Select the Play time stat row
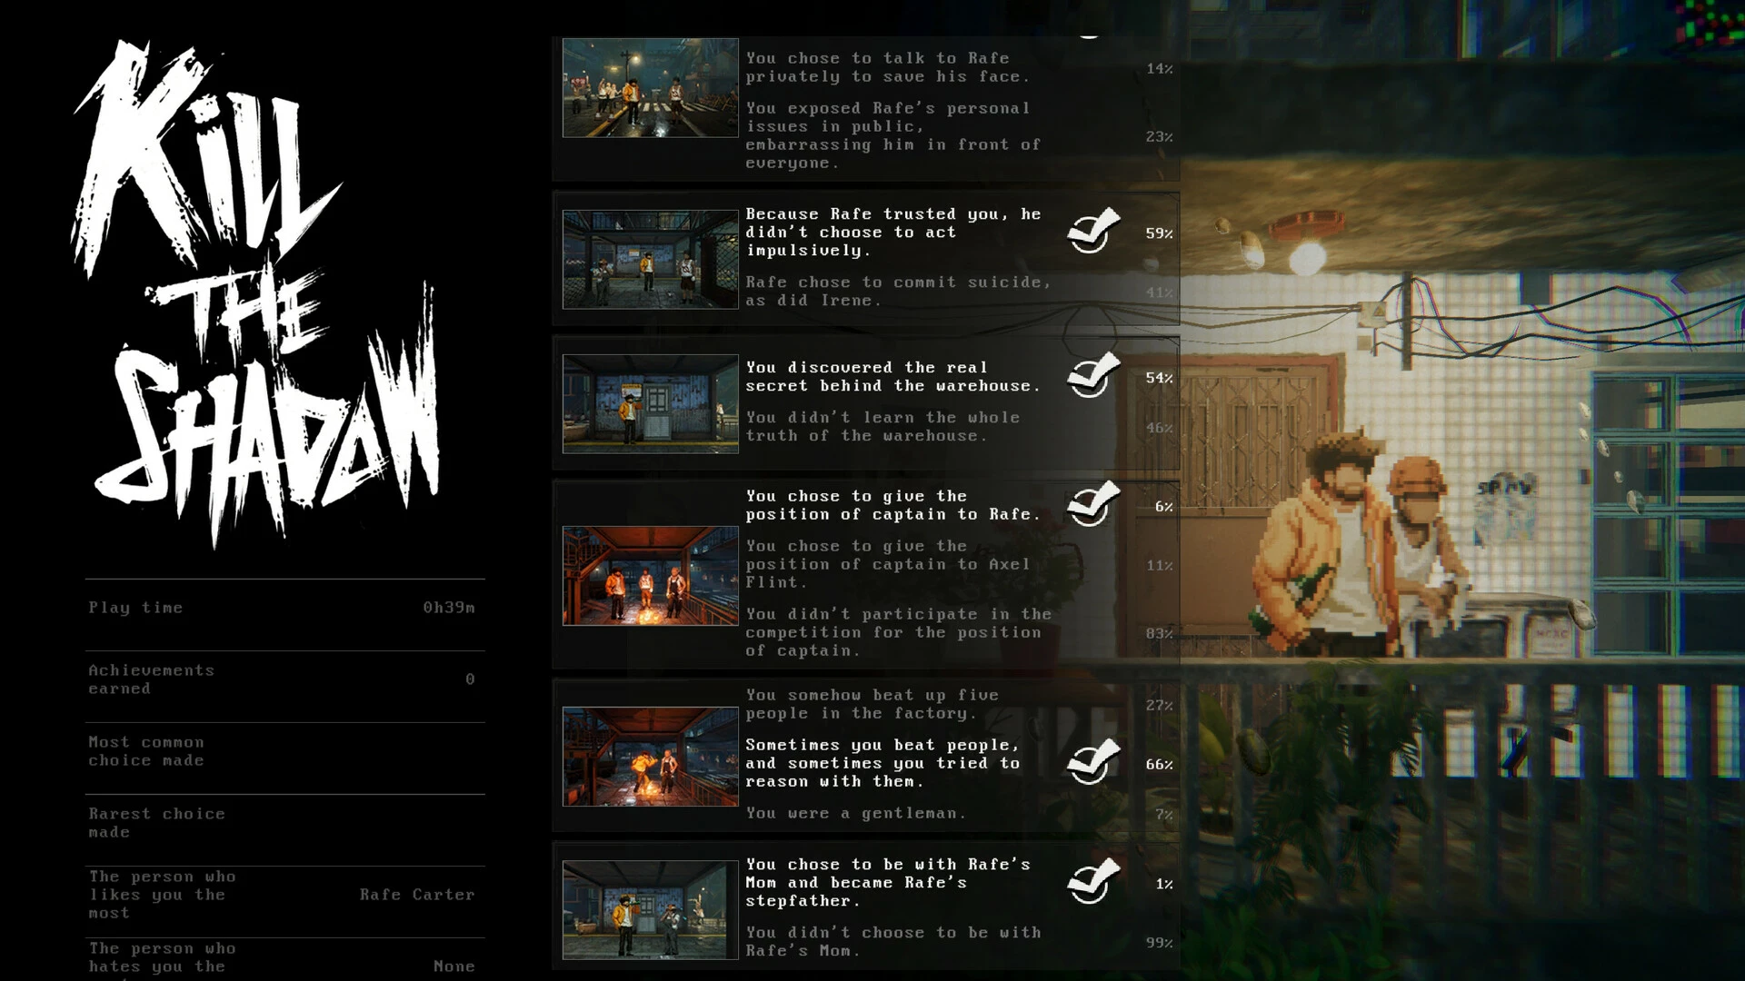This screenshot has width=1745, height=981. [284, 608]
